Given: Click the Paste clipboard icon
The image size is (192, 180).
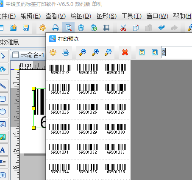Looking at the screenshot, I should [x=148, y=28].
